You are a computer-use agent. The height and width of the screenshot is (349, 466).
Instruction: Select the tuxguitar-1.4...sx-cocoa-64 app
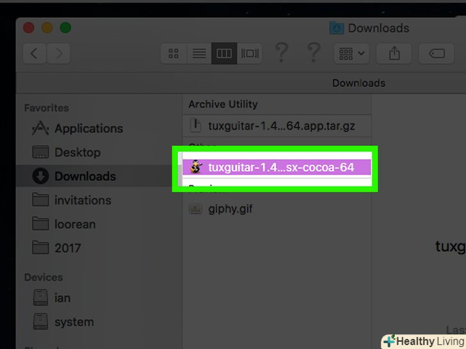coord(277,167)
